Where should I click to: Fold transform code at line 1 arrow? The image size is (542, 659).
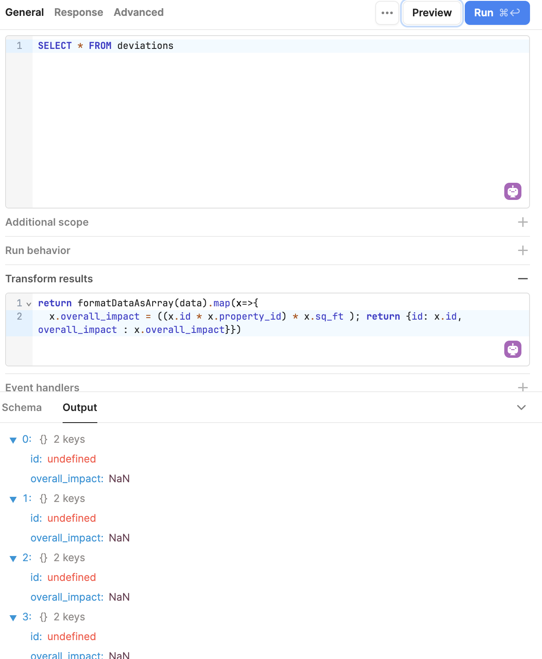[29, 304]
